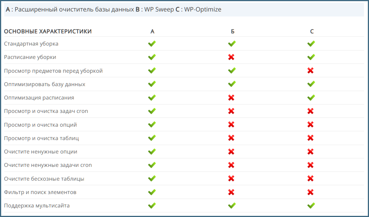Click the column header letter Б
This screenshot has width=369, height=217.
pos(233,31)
